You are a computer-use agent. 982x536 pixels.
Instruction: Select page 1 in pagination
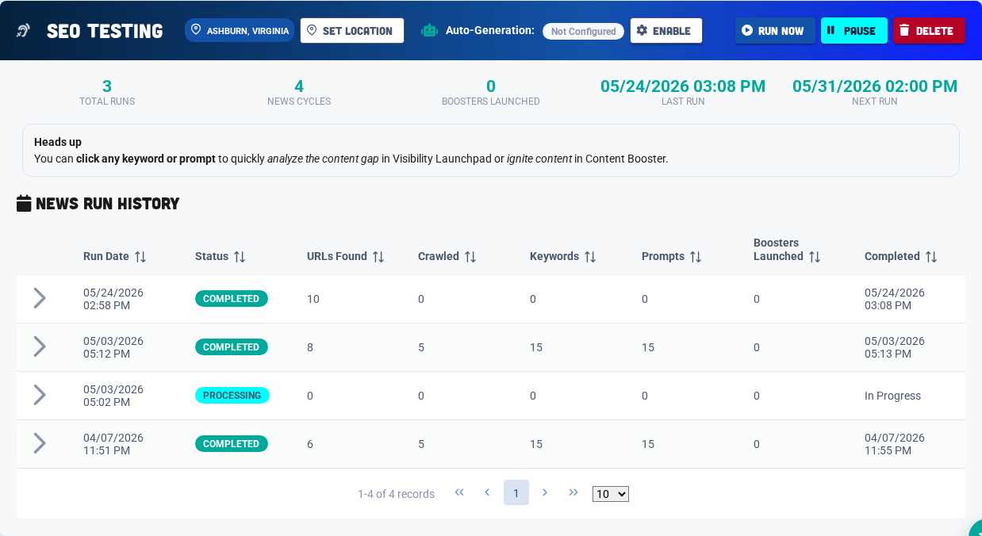516,492
